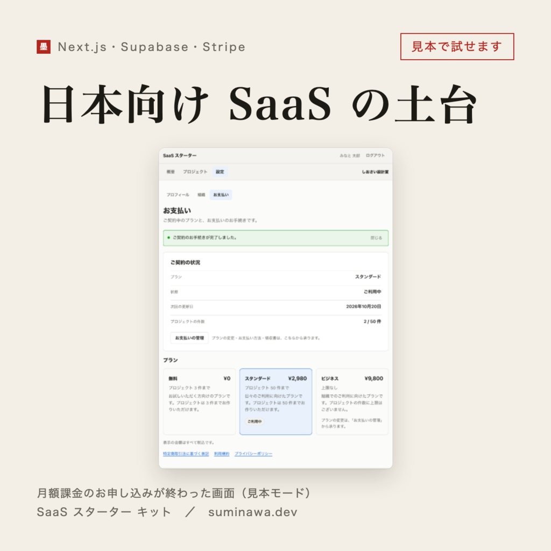This screenshot has height=551, width=551.
Task: Open the 特定商取引法に基づく表記 link
Action: point(186,454)
